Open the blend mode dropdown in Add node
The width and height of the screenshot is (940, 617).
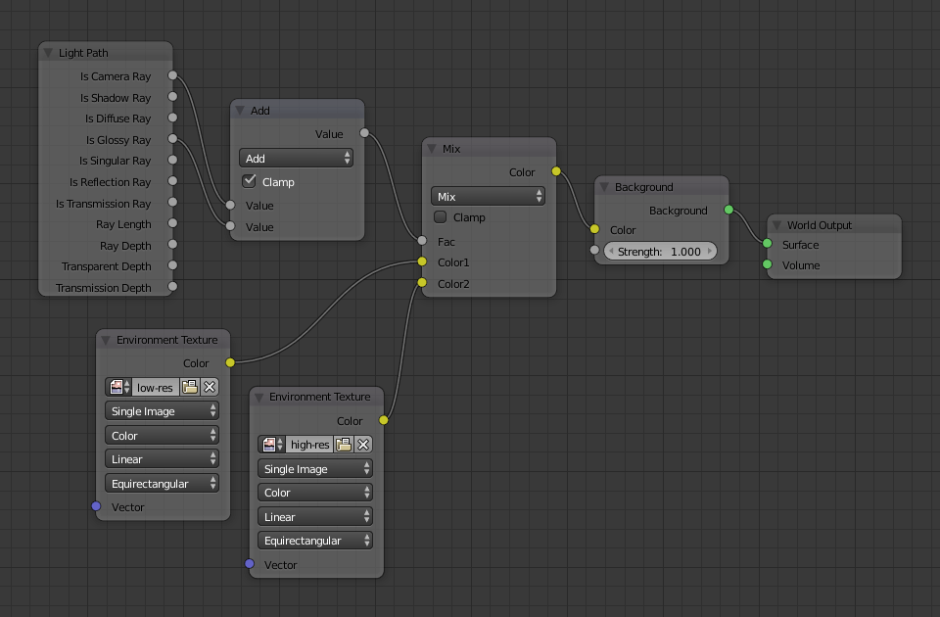(296, 158)
